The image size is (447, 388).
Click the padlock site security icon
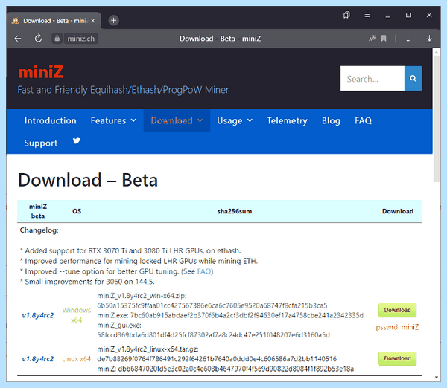point(57,39)
